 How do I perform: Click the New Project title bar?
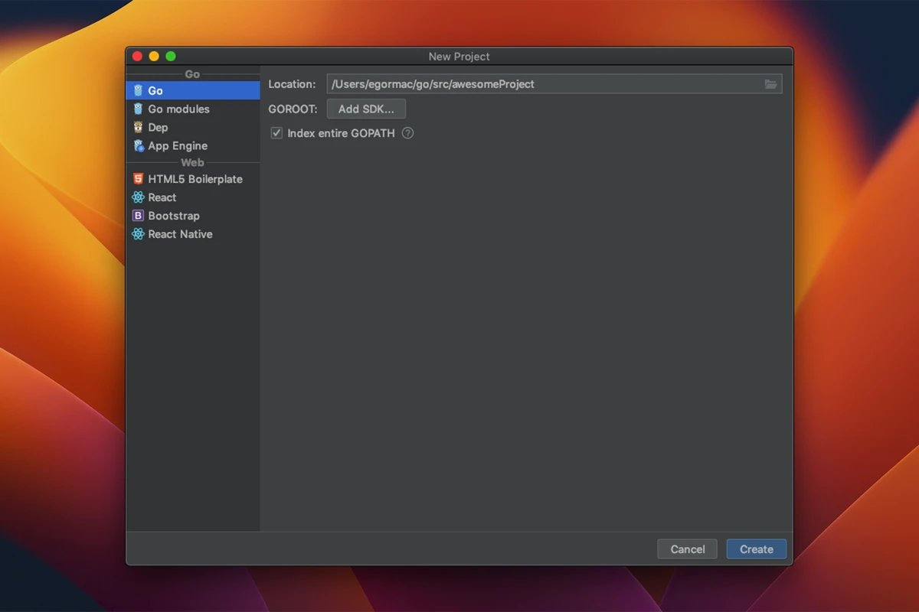(x=459, y=57)
